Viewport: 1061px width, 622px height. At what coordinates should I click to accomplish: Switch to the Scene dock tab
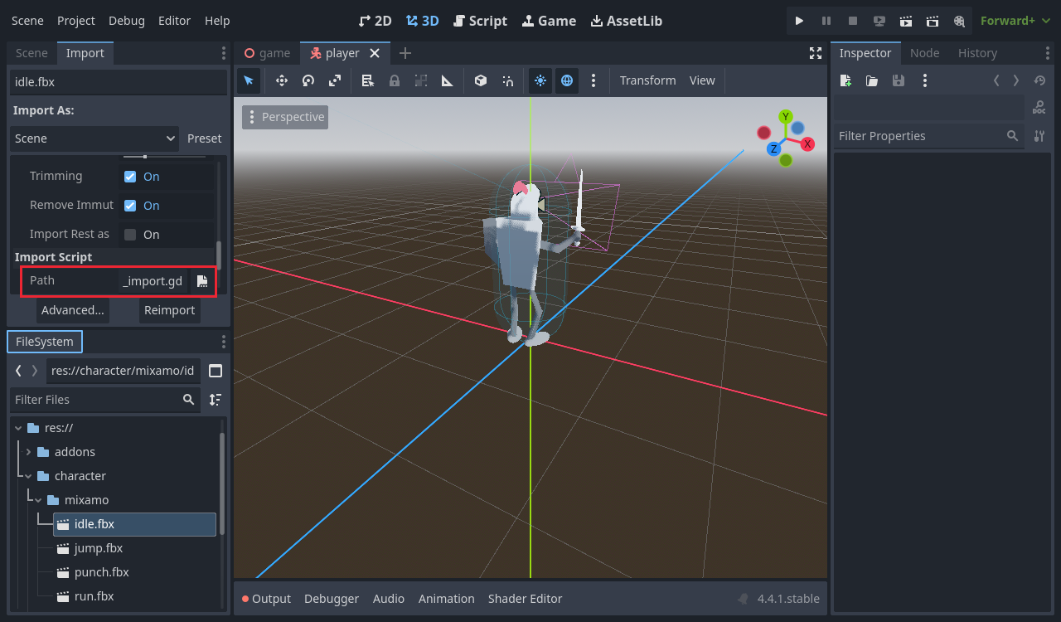[x=31, y=53]
